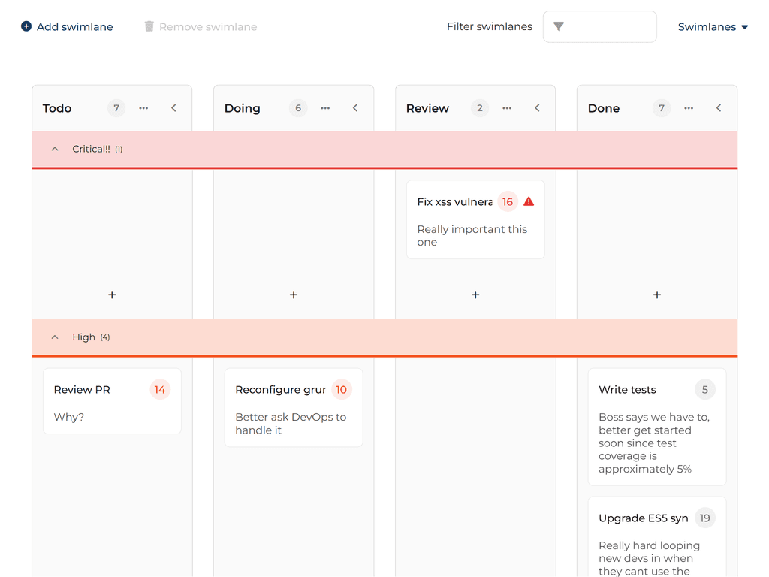769x577 pixels.
Task: Open the Done column ellipsis menu
Action: click(689, 108)
